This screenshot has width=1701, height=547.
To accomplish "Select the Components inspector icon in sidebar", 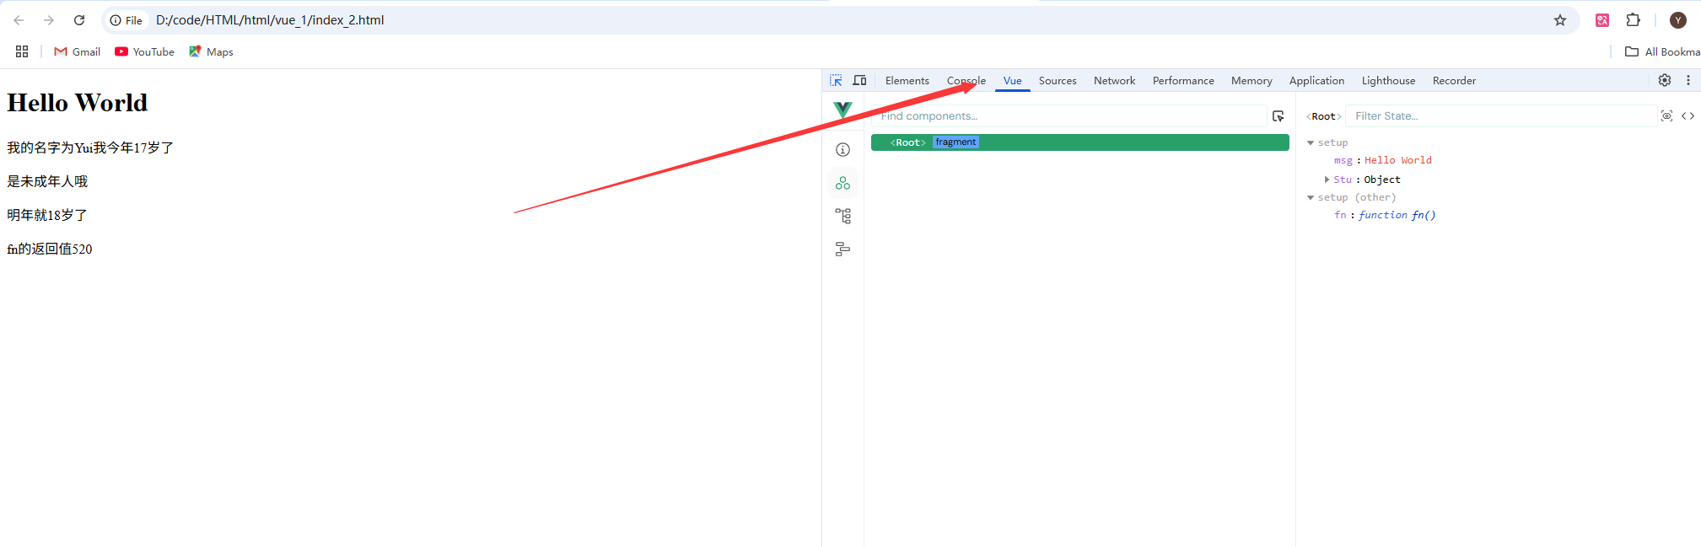I will pyautogui.click(x=842, y=183).
